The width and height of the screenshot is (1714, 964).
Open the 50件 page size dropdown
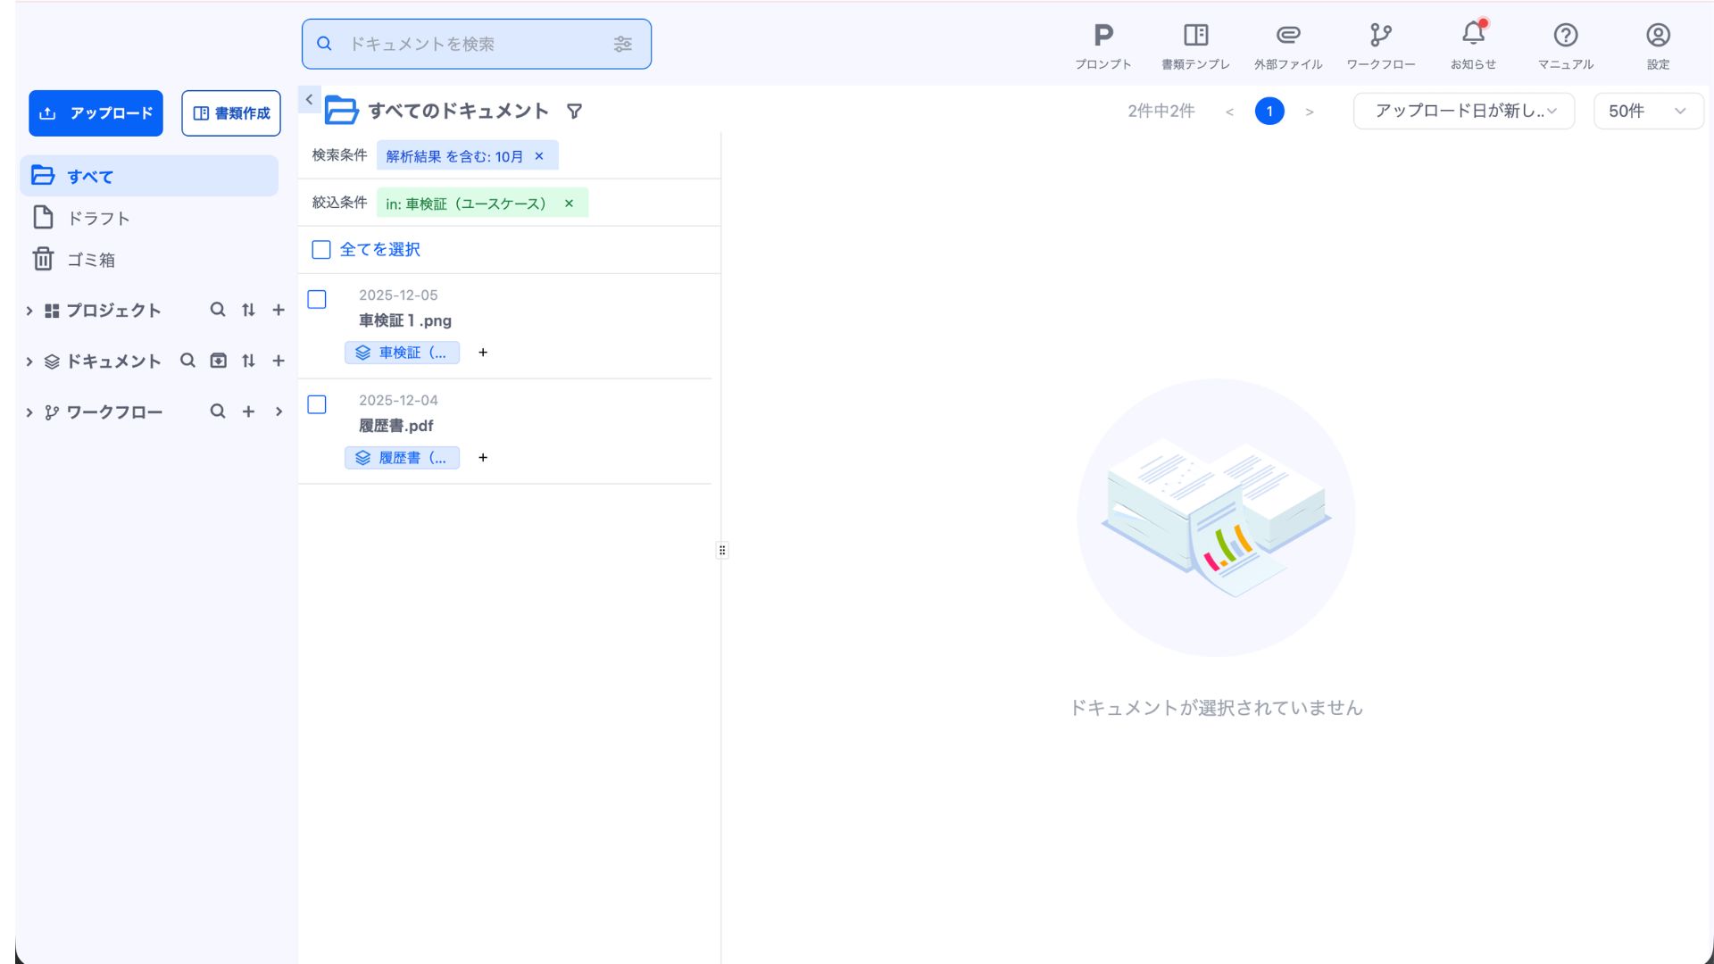tap(1648, 112)
